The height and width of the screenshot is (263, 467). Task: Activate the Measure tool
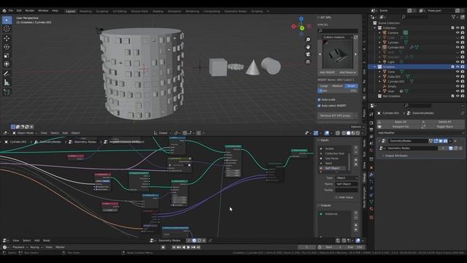(7, 83)
